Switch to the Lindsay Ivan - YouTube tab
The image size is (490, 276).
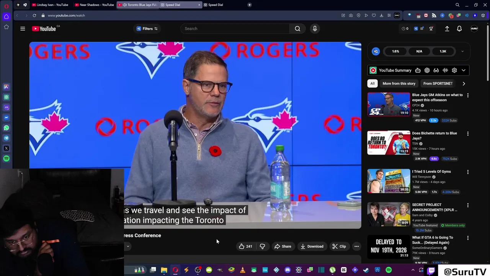tap(50, 5)
